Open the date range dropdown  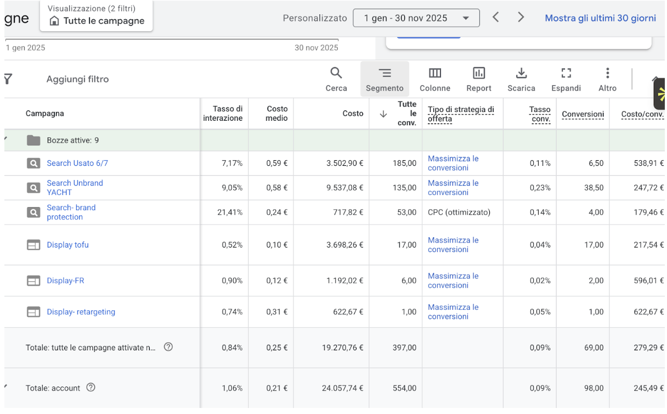pos(416,18)
